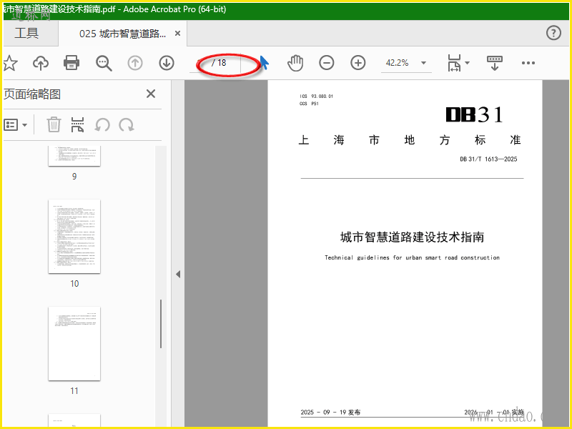Image resolution: width=572 pixels, height=429 pixels.
Task: Click the extract pages scissors icon
Action: click(77, 124)
